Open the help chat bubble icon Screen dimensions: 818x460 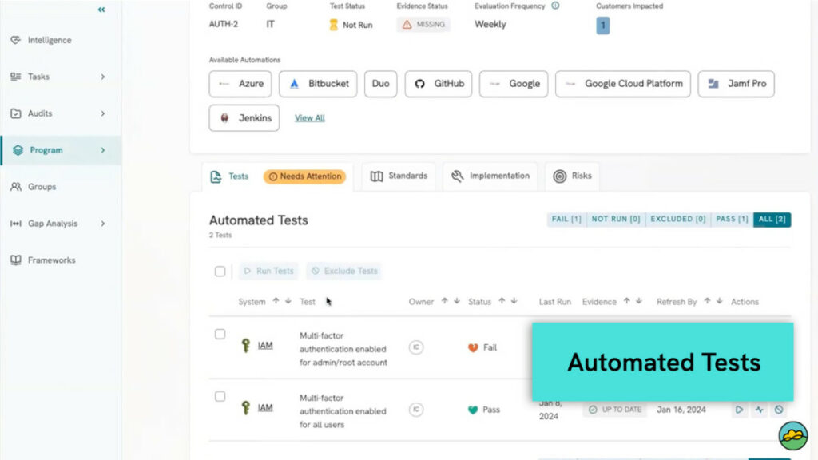click(x=793, y=435)
